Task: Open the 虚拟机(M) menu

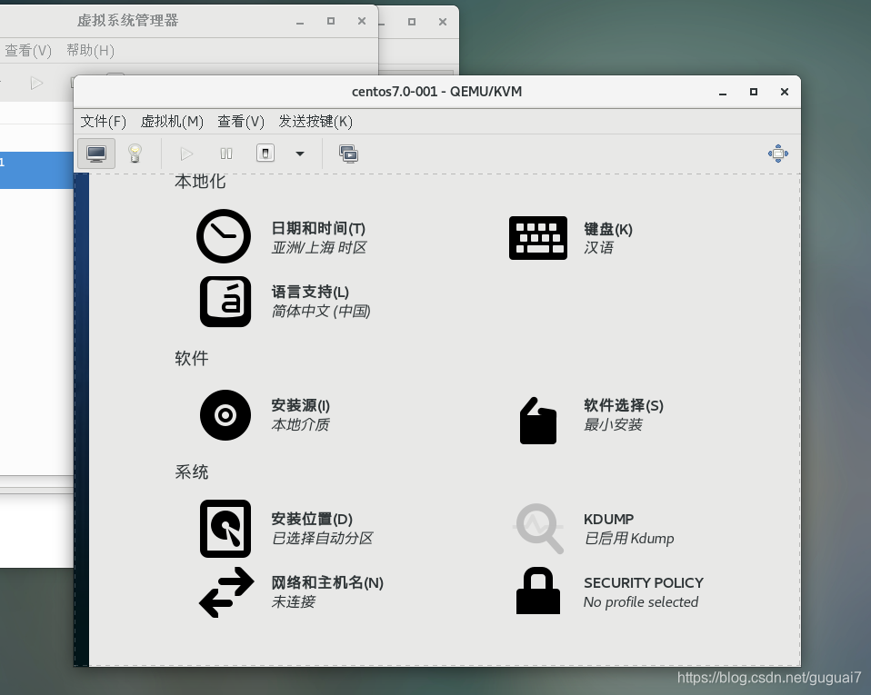Action: click(172, 121)
